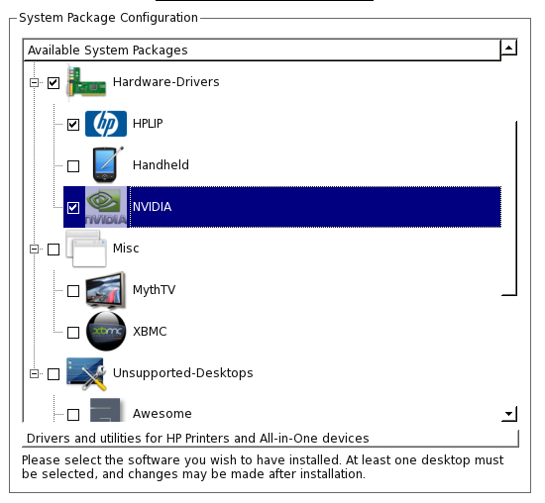Enable the Handheld package checkbox
The height and width of the screenshot is (503, 545).
click(73, 166)
